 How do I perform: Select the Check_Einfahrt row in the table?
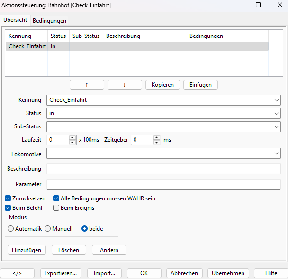click(x=27, y=46)
